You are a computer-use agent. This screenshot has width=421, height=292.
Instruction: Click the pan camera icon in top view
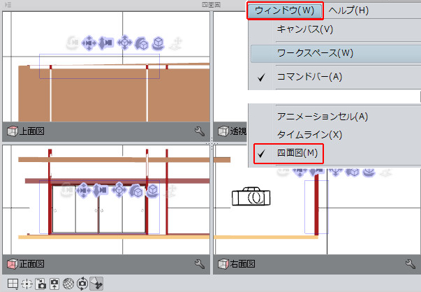(x=89, y=43)
